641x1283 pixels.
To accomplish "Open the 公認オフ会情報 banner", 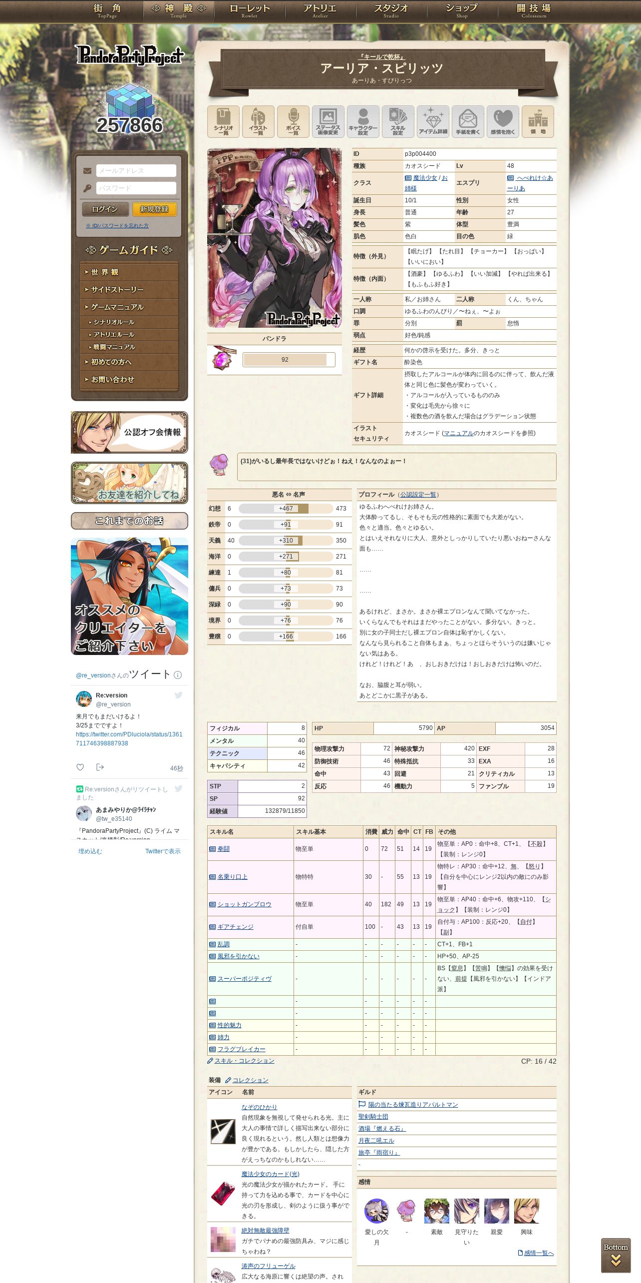I will pyautogui.click(x=129, y=432).
